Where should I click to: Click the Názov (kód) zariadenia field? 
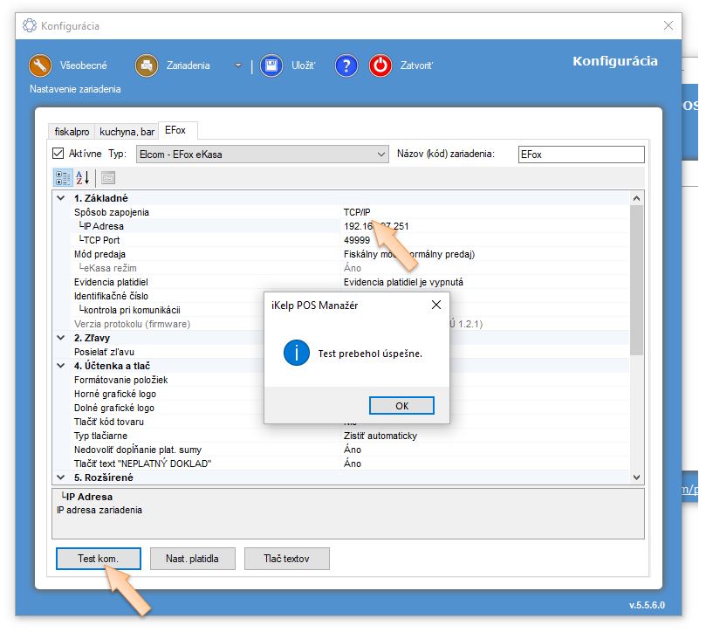[580, 155]
